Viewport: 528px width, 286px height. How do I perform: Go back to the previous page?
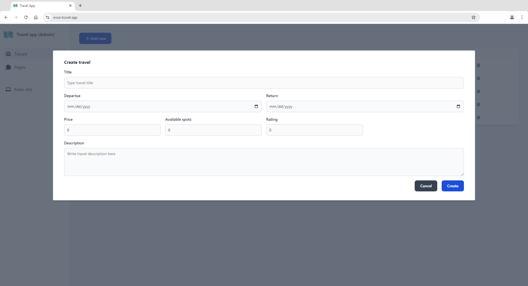click(6, 17)
